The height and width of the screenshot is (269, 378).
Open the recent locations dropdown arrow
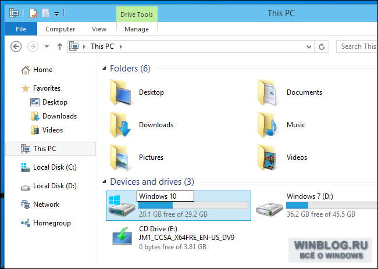coord(47,46)
